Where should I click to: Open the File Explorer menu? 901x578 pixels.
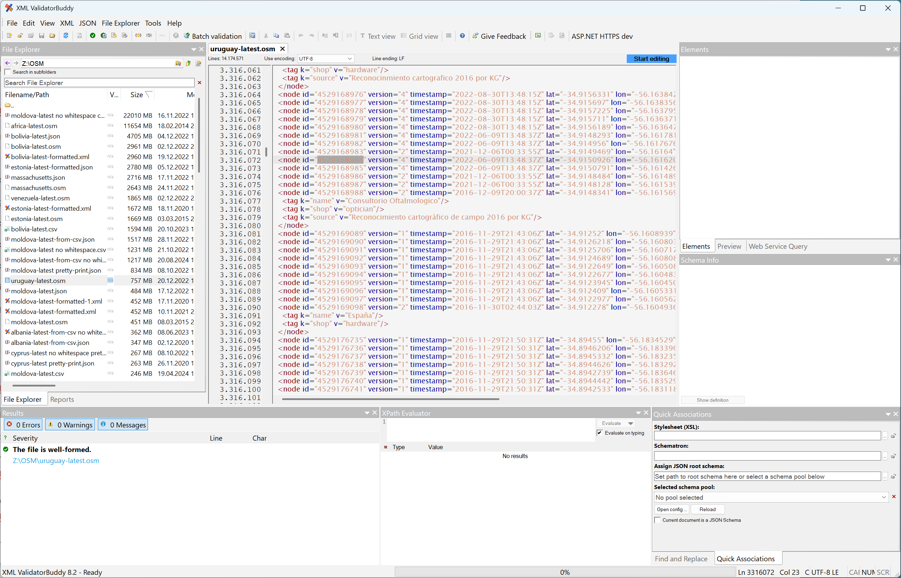coord(121,23)
